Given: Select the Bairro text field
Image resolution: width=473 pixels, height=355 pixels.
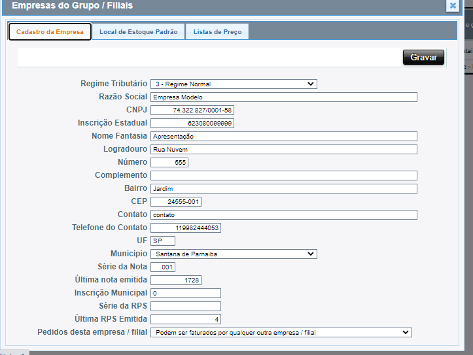Looking at the screenshot, I should (283, 188).
